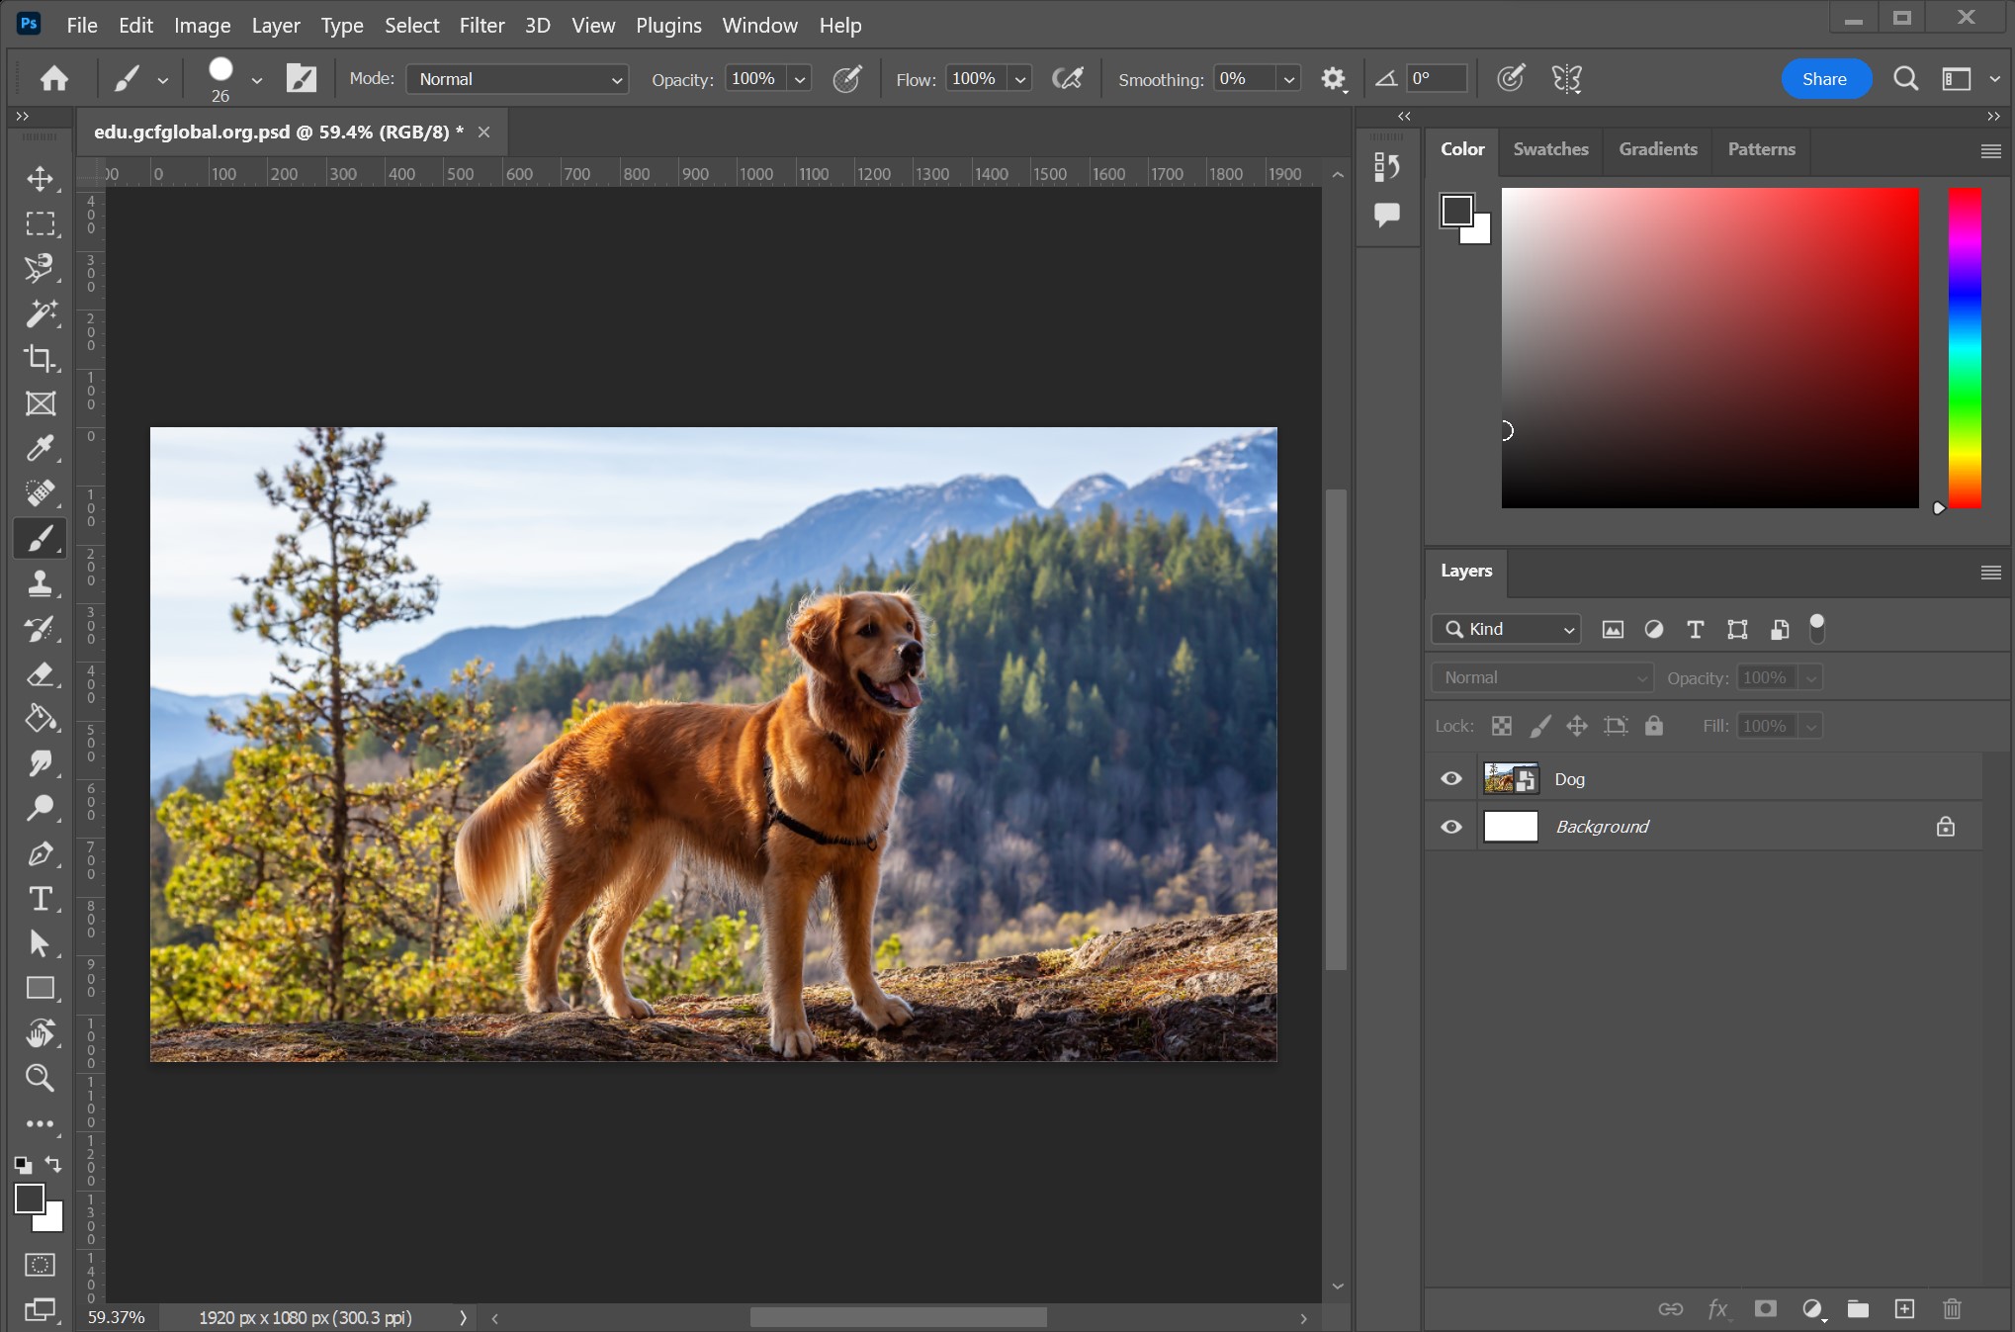Toggle visibility of Dog layer
Viewport: 2015px width, 1332px height.
[x=1451, y=777]
